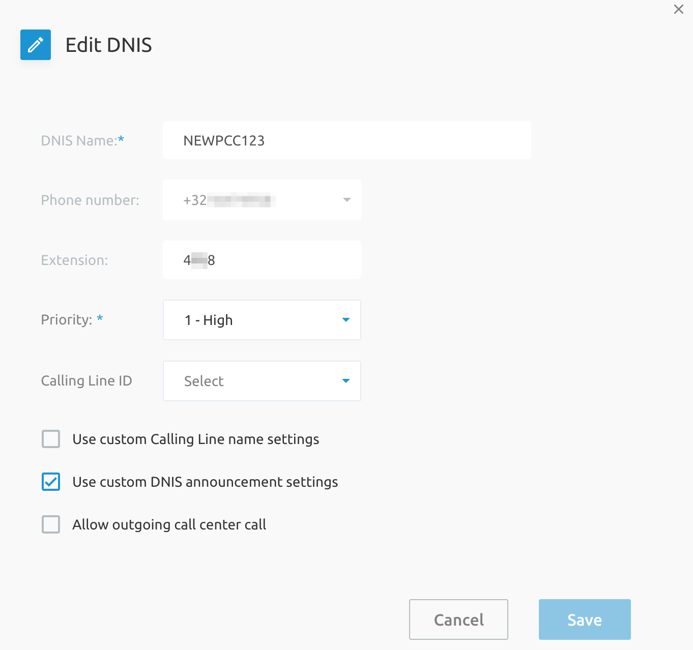This screenshot has height=650, width=693.
Task: Click the DNIS Name field with NEWPCC123
Action: [346, 140]
